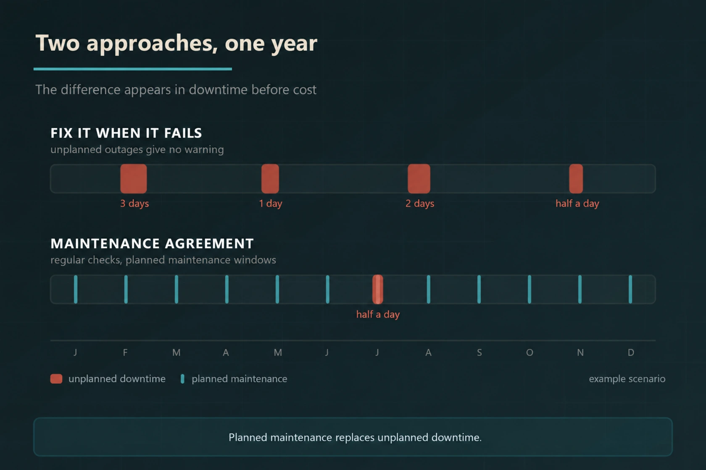Click the 'unplanned downtime' legend text

click(x=117, y=379)
